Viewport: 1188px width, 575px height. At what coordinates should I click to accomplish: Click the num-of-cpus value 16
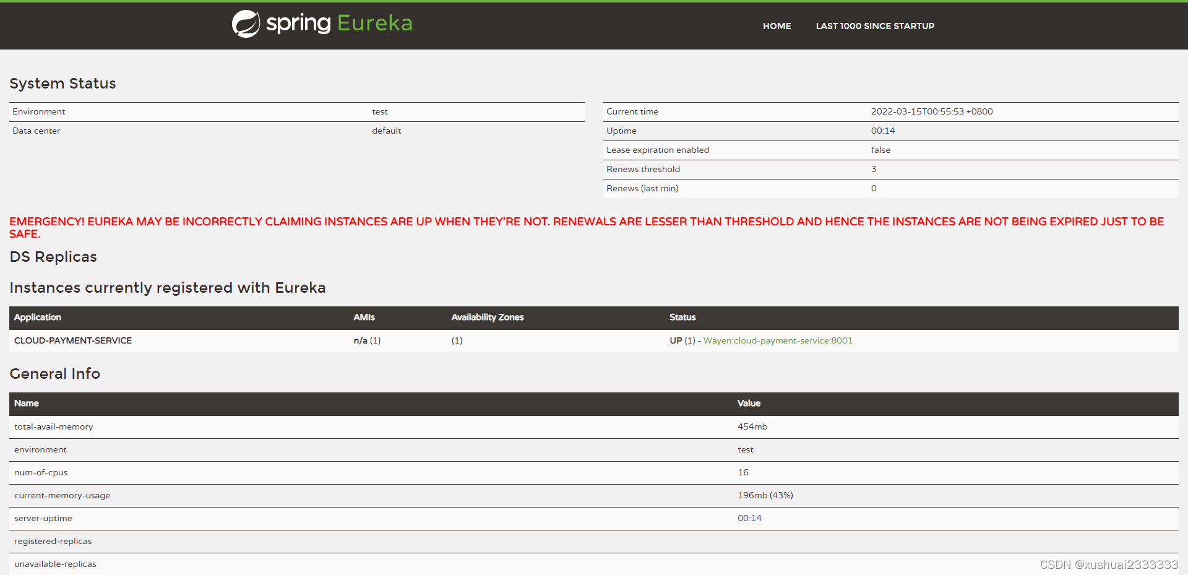pos(742,472)
